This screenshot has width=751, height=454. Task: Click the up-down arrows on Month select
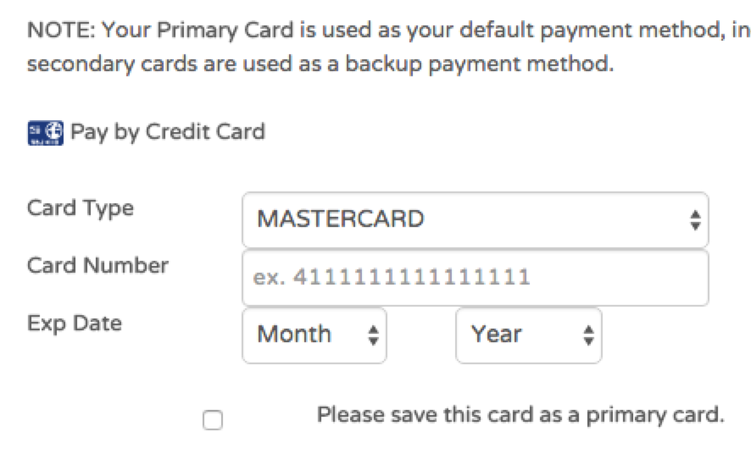[x=374, y=335]
